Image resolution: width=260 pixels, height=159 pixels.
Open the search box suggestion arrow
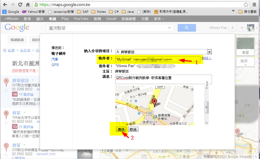(169, 28)
